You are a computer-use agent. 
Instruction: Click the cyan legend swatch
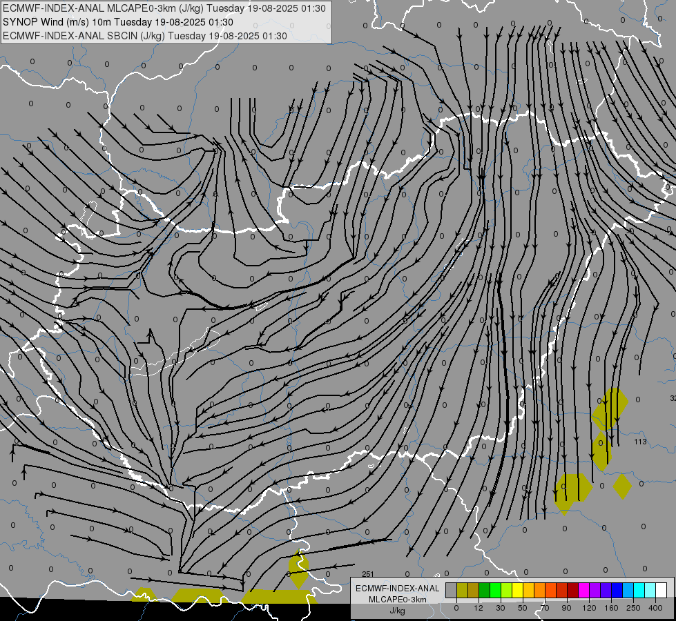(x=639, y=591)
